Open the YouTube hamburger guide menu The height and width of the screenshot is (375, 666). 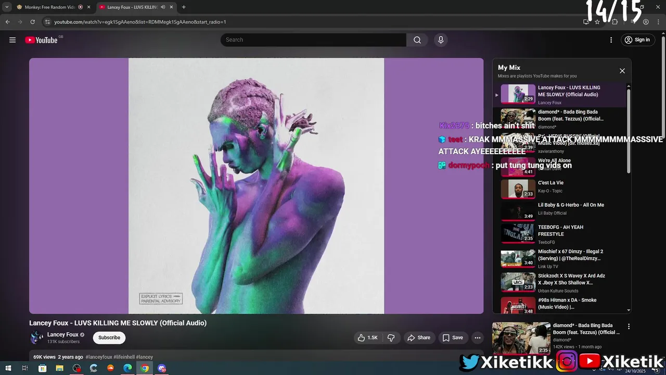click(x=12, y=40)
